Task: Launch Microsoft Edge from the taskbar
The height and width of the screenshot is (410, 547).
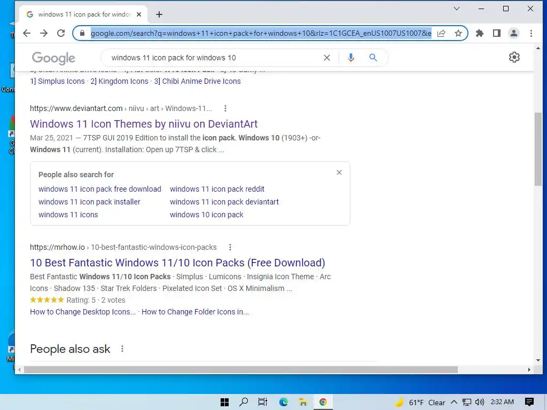Action: 283,402
